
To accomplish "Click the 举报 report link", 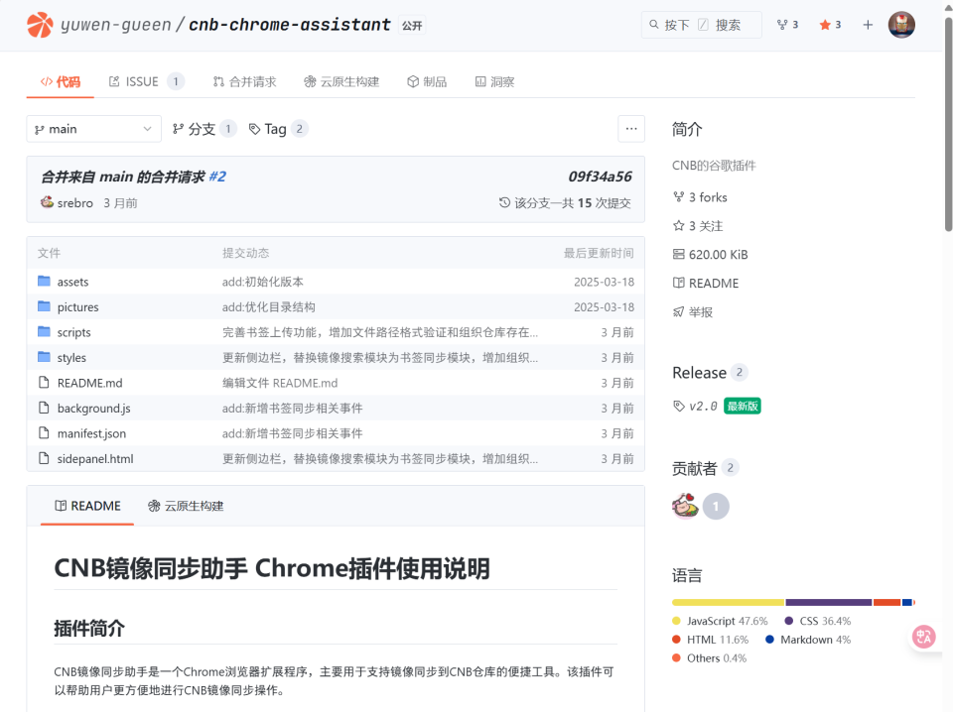I will click(692, 312).
